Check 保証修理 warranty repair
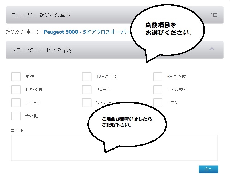This screenshot has width=230, height=177. [16, 89]
